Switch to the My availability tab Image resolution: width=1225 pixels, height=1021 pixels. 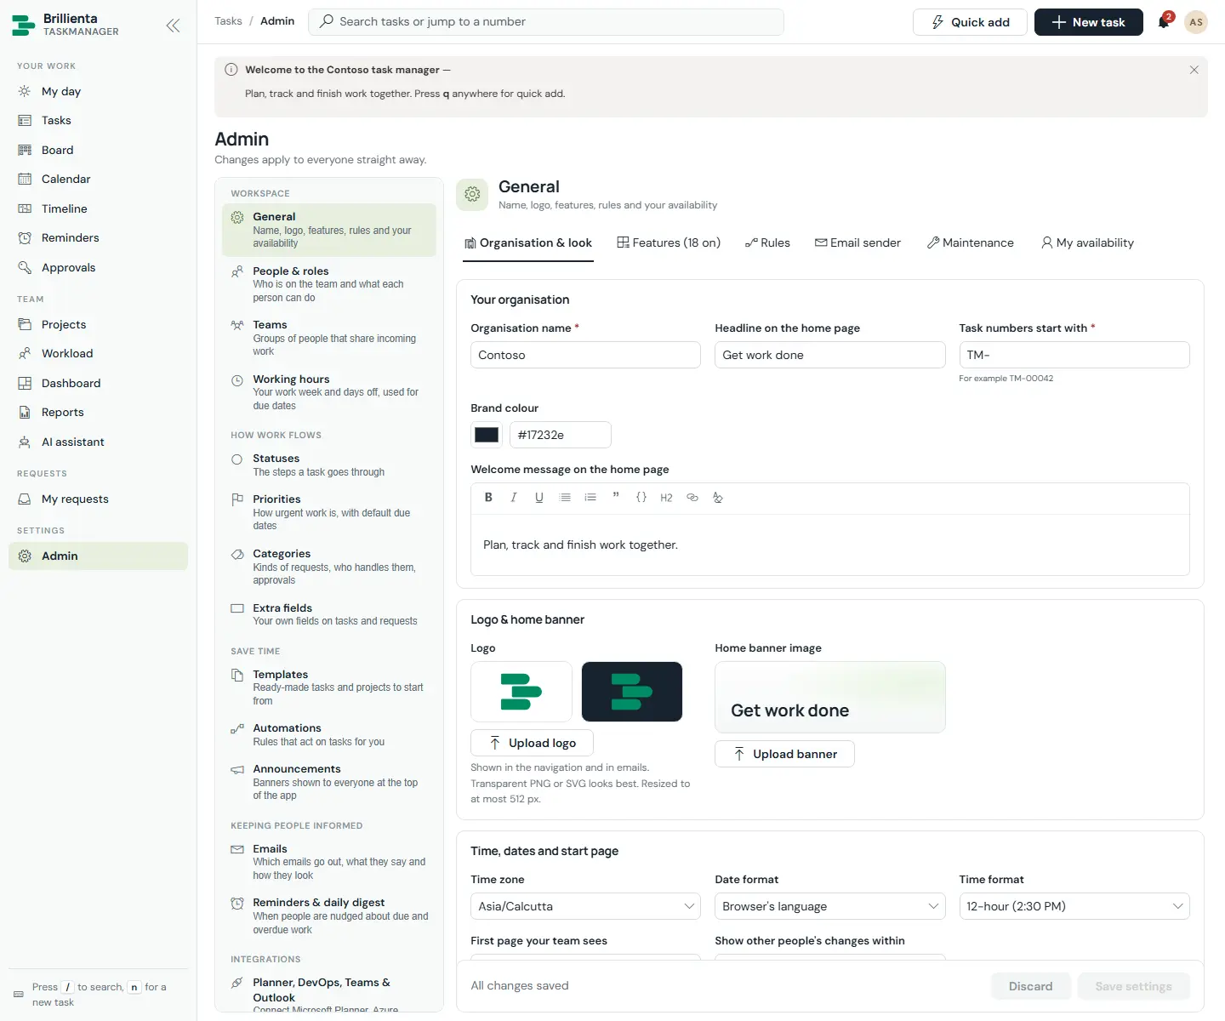pos(1087,242)
